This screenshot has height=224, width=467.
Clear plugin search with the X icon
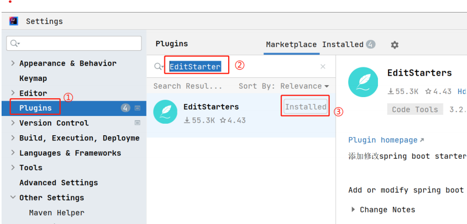[323, 66]
